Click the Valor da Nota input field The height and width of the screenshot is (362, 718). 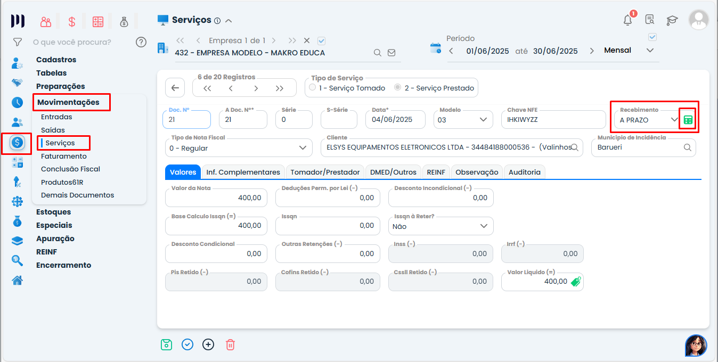point(216,198)
